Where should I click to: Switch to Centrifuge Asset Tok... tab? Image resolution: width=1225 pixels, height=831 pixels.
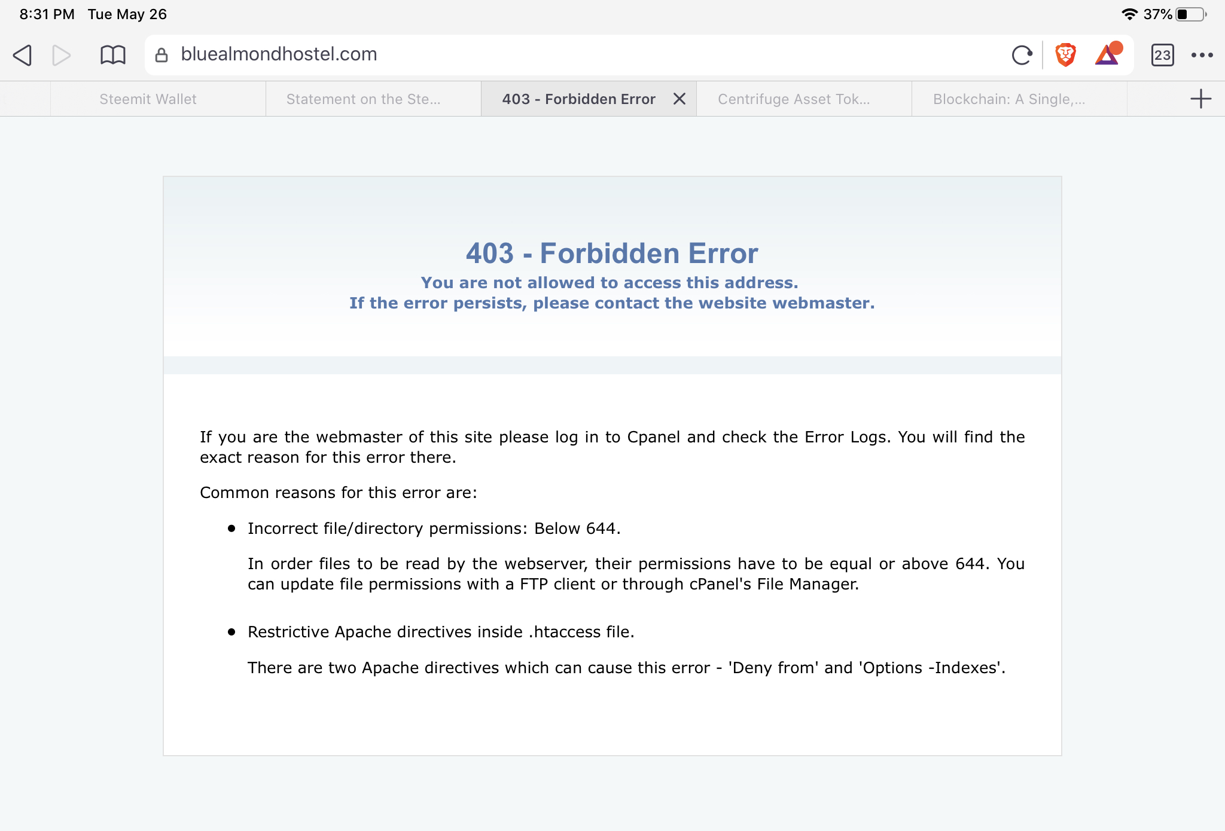click(794, 99)
